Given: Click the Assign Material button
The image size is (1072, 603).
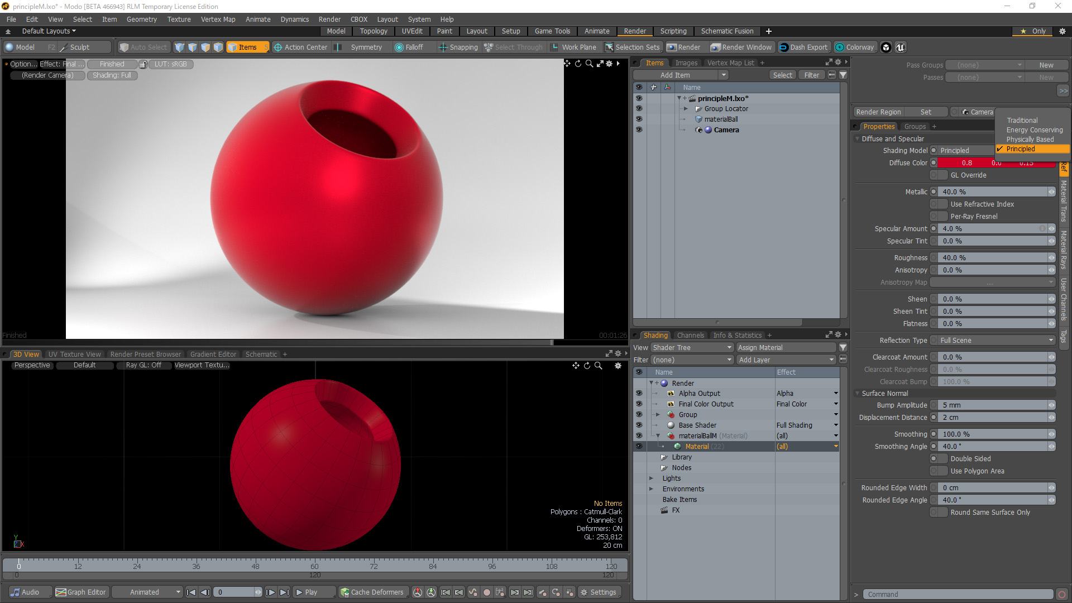Looking at the screenshot, I should coord(786,347).
